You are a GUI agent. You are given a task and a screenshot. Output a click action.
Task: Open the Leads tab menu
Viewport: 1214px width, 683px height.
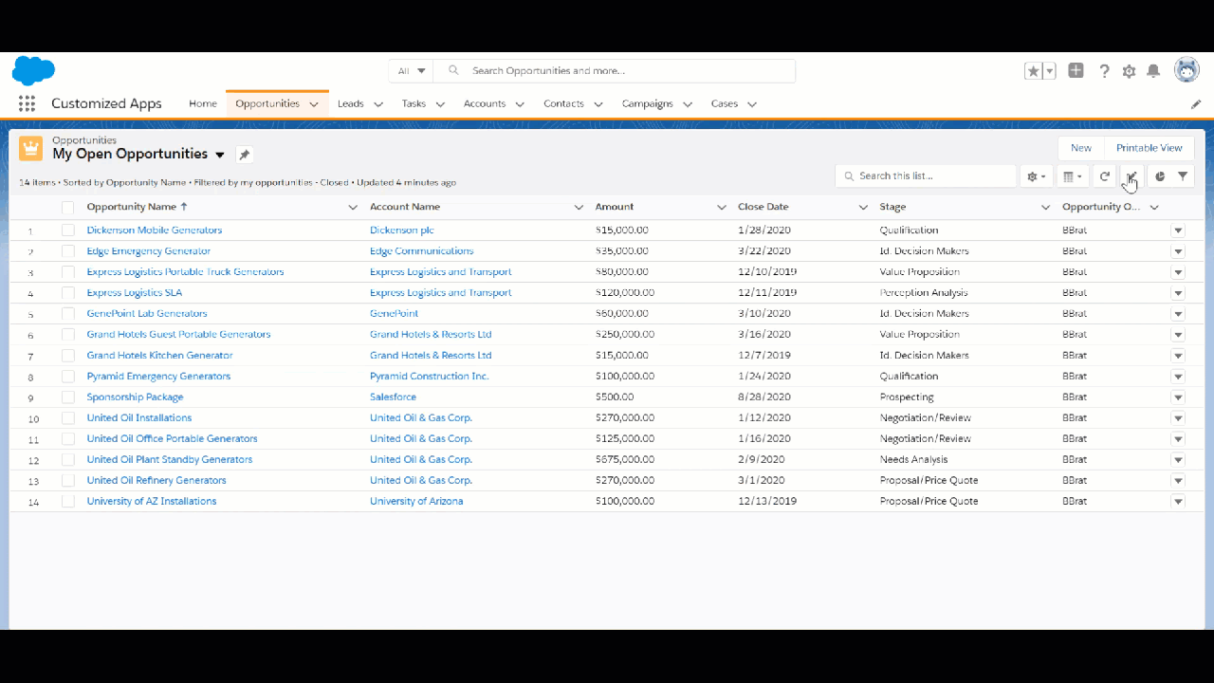click(377, 103)
